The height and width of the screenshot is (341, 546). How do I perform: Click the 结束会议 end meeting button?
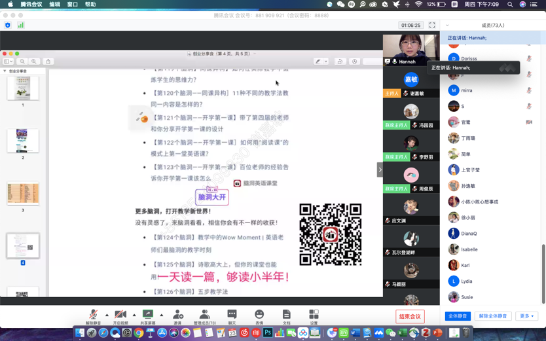tap(410, 317)
